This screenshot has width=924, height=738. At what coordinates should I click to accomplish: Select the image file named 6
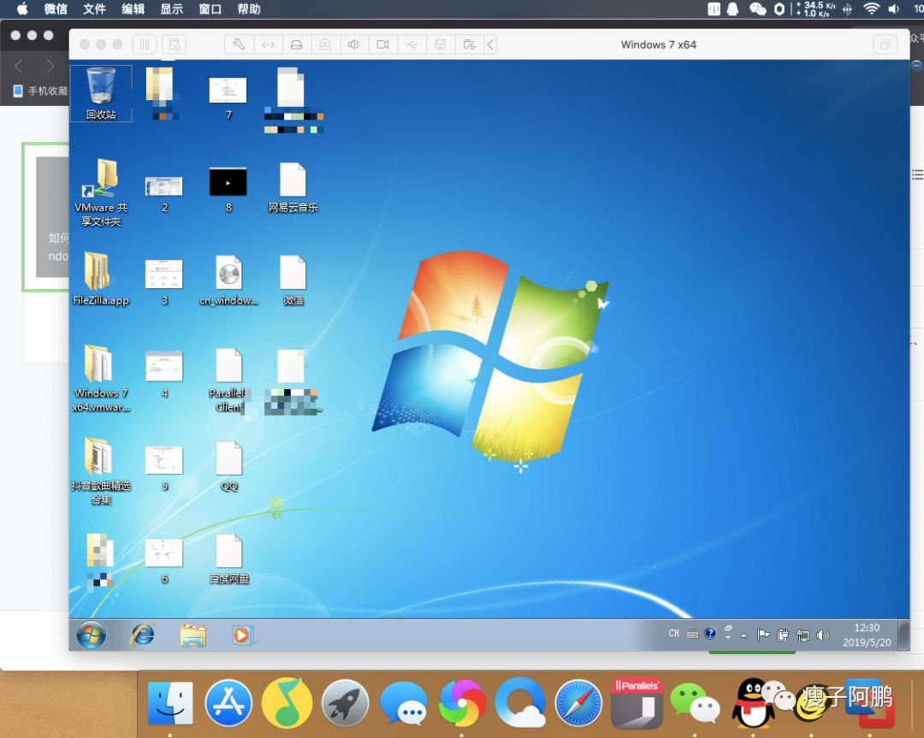pos(164,561)
